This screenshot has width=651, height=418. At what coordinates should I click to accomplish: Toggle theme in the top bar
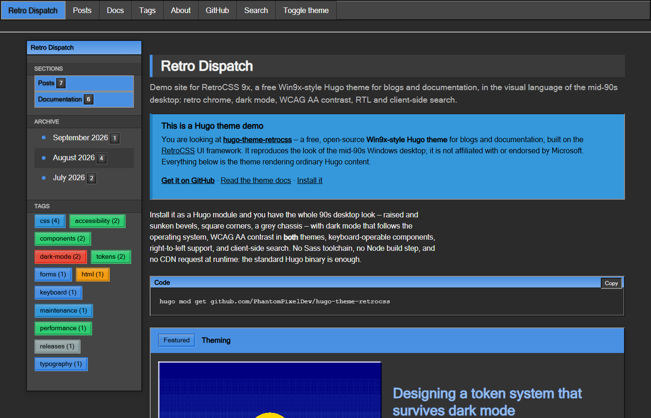pyautogui.click(x=306, y=10)
